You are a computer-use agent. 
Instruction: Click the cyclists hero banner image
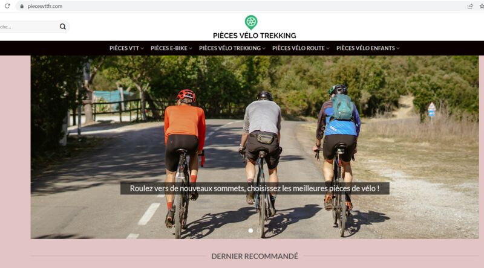click(255, 147)
